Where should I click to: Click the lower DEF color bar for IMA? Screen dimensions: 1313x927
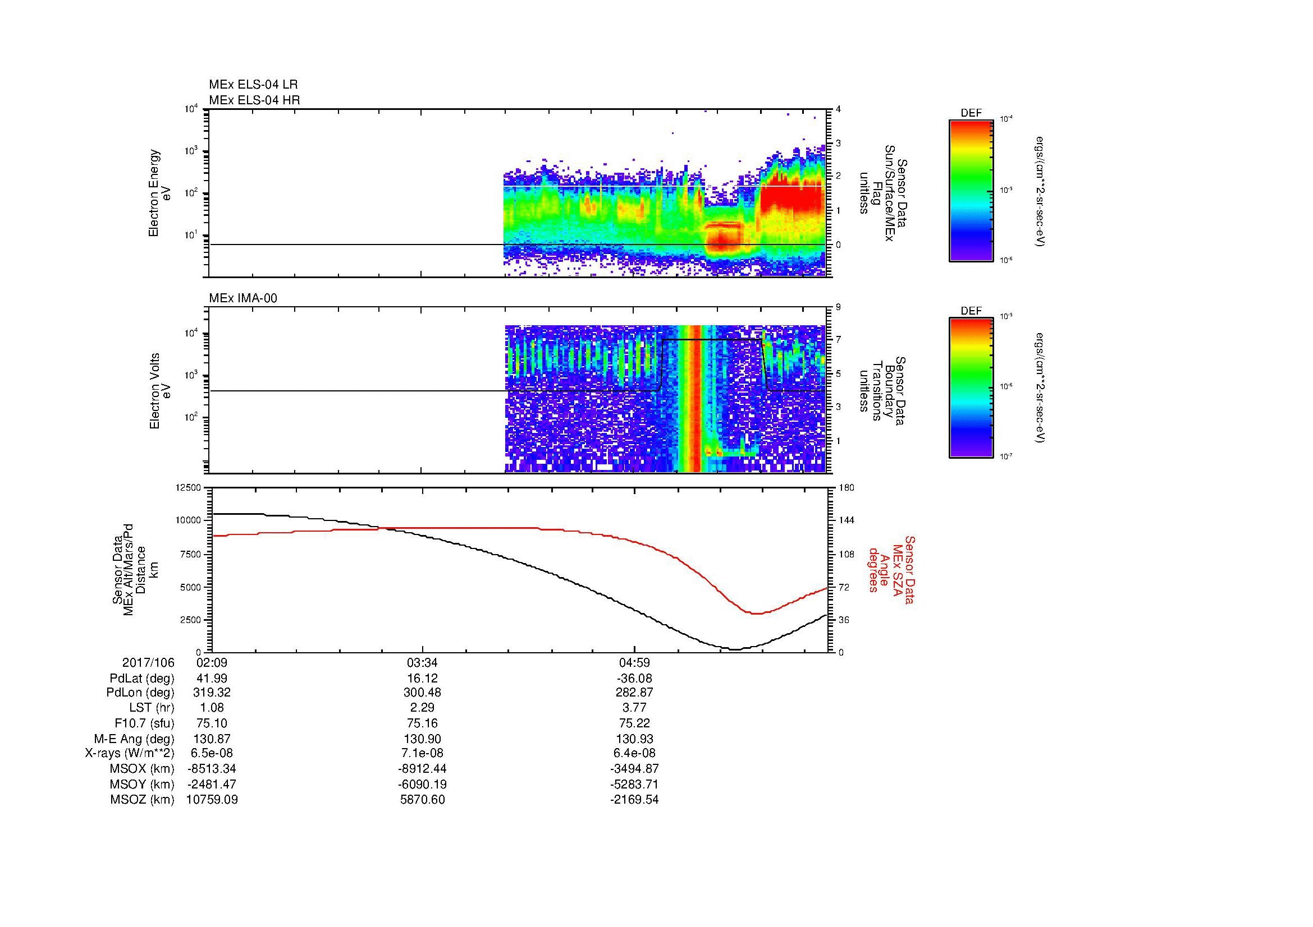click(x=971, y=388)
